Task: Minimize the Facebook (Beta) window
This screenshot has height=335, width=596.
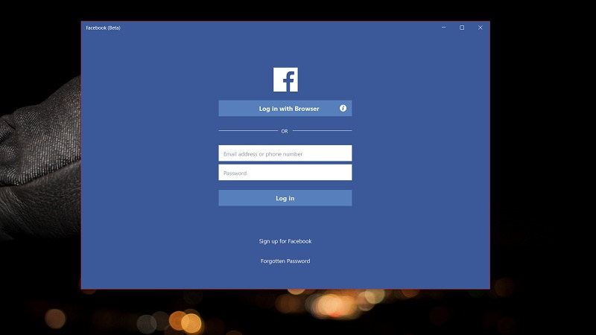Action: coord(443,28)
